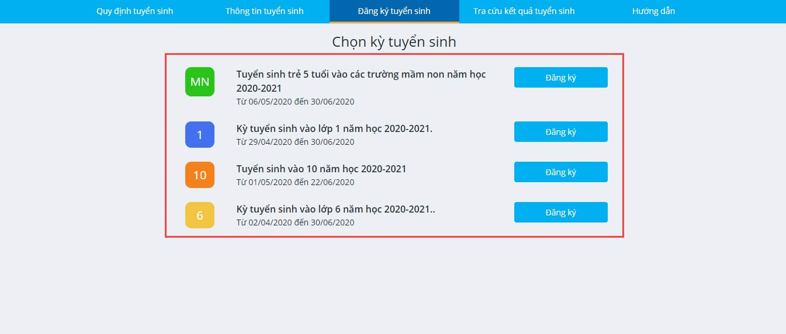Click title Kỳ tuyển sinh vào lớp 6
The image size is (786, 334).
pos(335,209)
